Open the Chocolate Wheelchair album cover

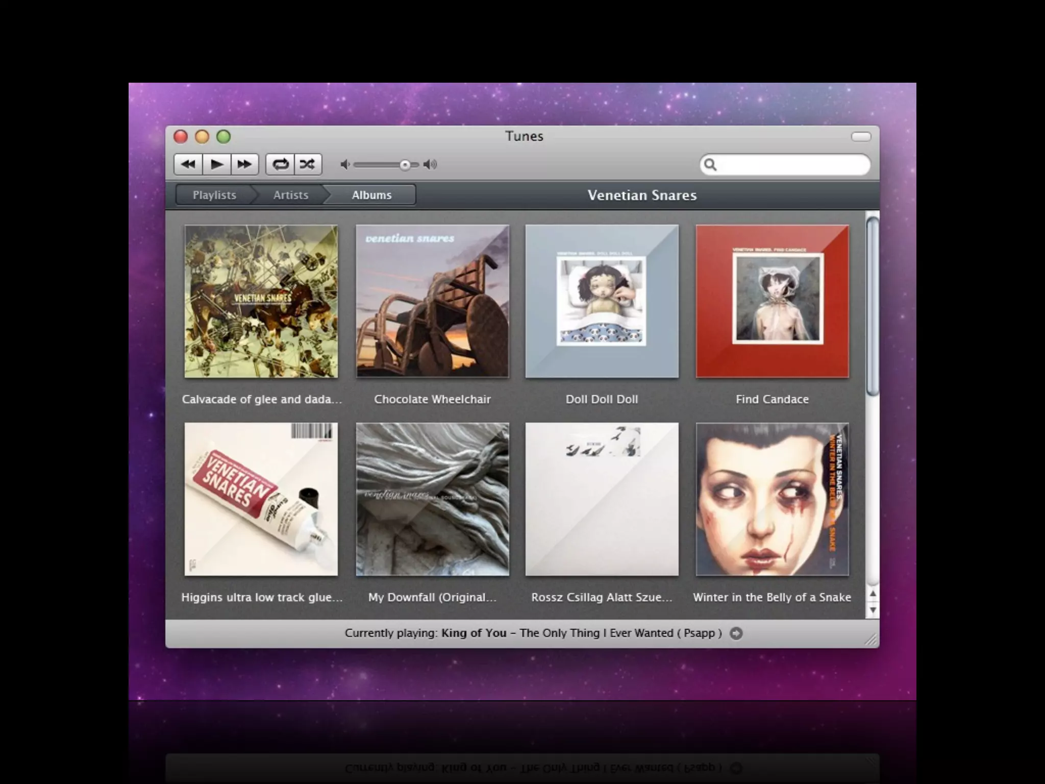pyautogui.click(x=432, y=301)
